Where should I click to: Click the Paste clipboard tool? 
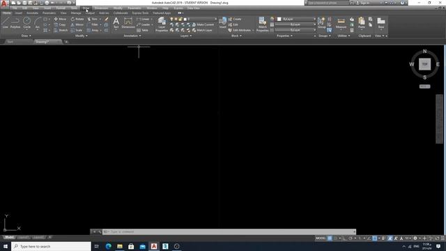(362, 23)
